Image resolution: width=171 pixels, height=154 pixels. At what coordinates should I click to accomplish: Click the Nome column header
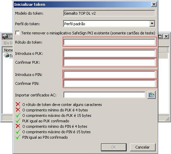pyautogui.click(x=8, y=50)
